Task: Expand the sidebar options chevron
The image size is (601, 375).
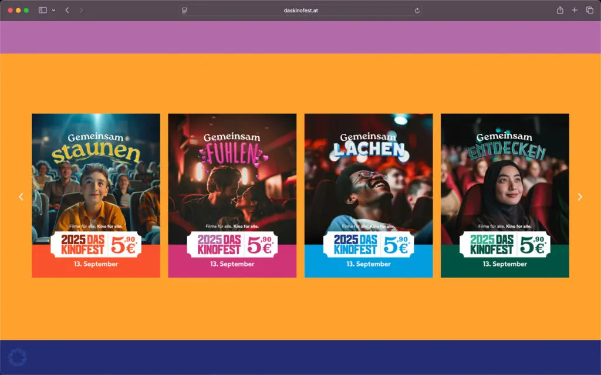Action: [53, 9]
